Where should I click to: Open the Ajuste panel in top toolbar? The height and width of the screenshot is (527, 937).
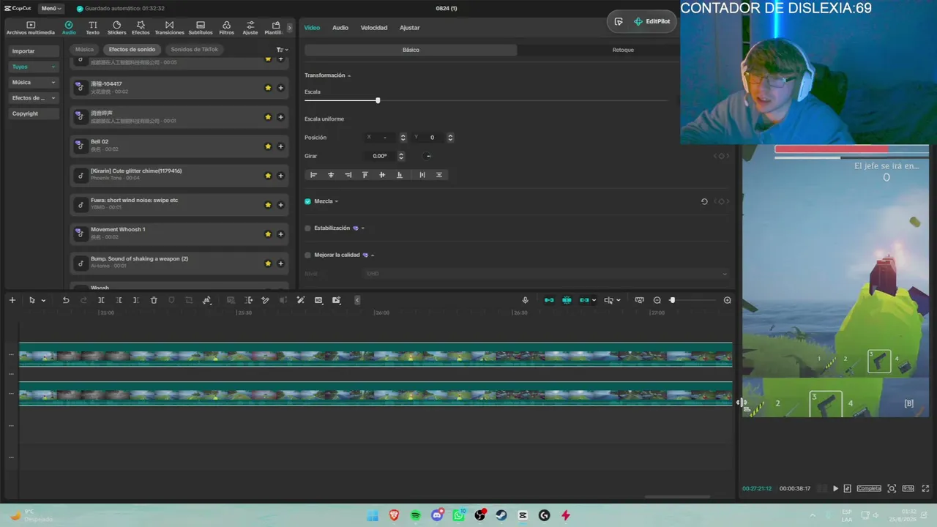[250, 28]
